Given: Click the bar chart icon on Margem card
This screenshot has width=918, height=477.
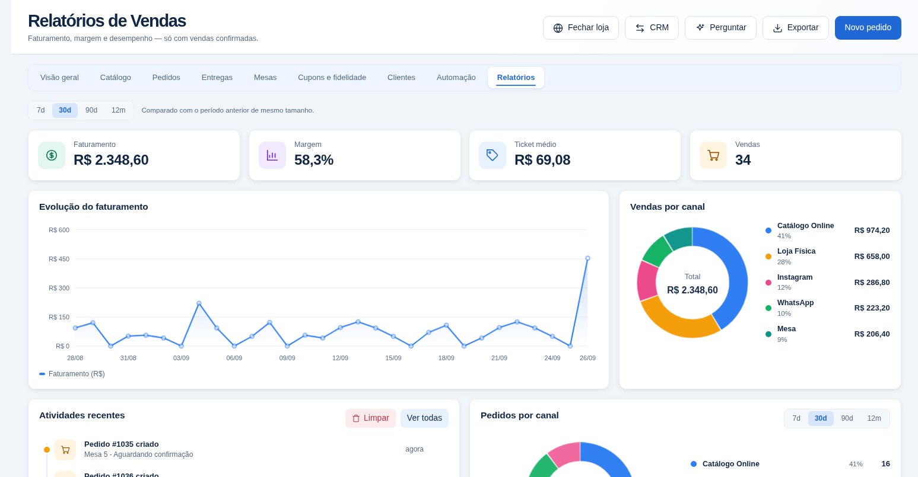Looking at the screenshot, I should (272, 155).
